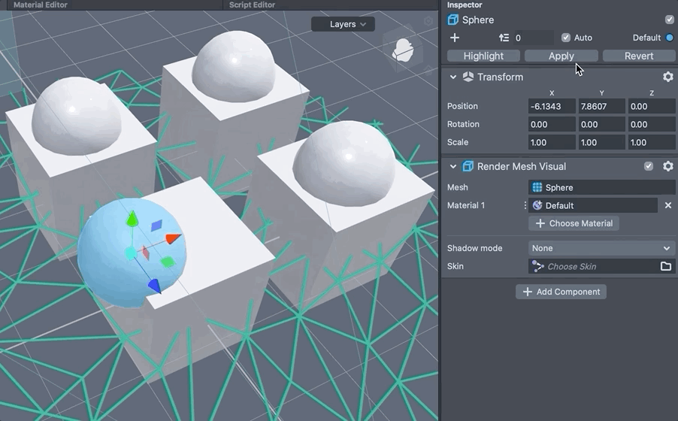Click the Add Component button
This screenshot has height=421, width=678.
[x=561, y=292]
